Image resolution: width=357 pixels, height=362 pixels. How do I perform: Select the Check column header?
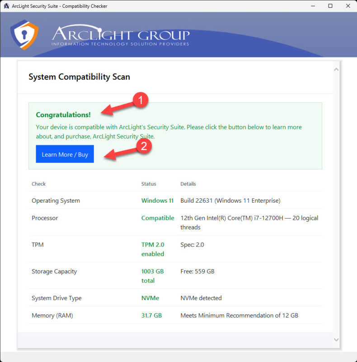38,184
